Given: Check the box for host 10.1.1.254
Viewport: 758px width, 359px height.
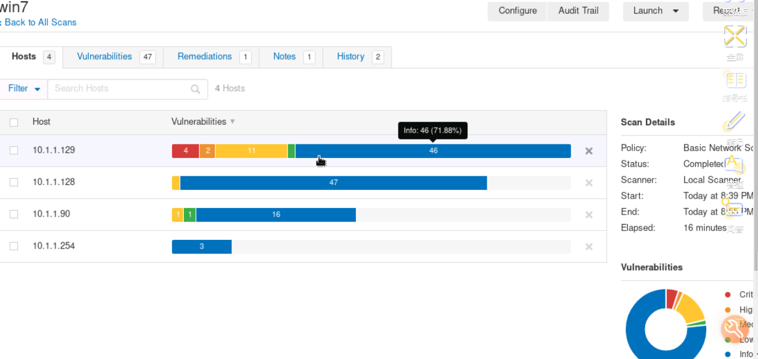Looking at the screenshot, I should tap(14, 246).
